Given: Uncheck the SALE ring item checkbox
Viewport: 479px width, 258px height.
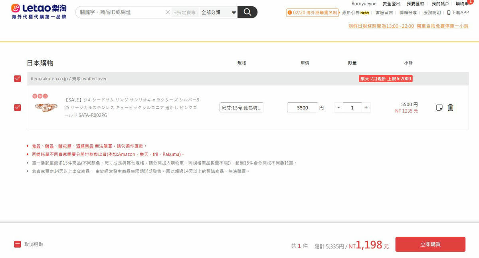Looking at the screenshot, I should point(18,107).
